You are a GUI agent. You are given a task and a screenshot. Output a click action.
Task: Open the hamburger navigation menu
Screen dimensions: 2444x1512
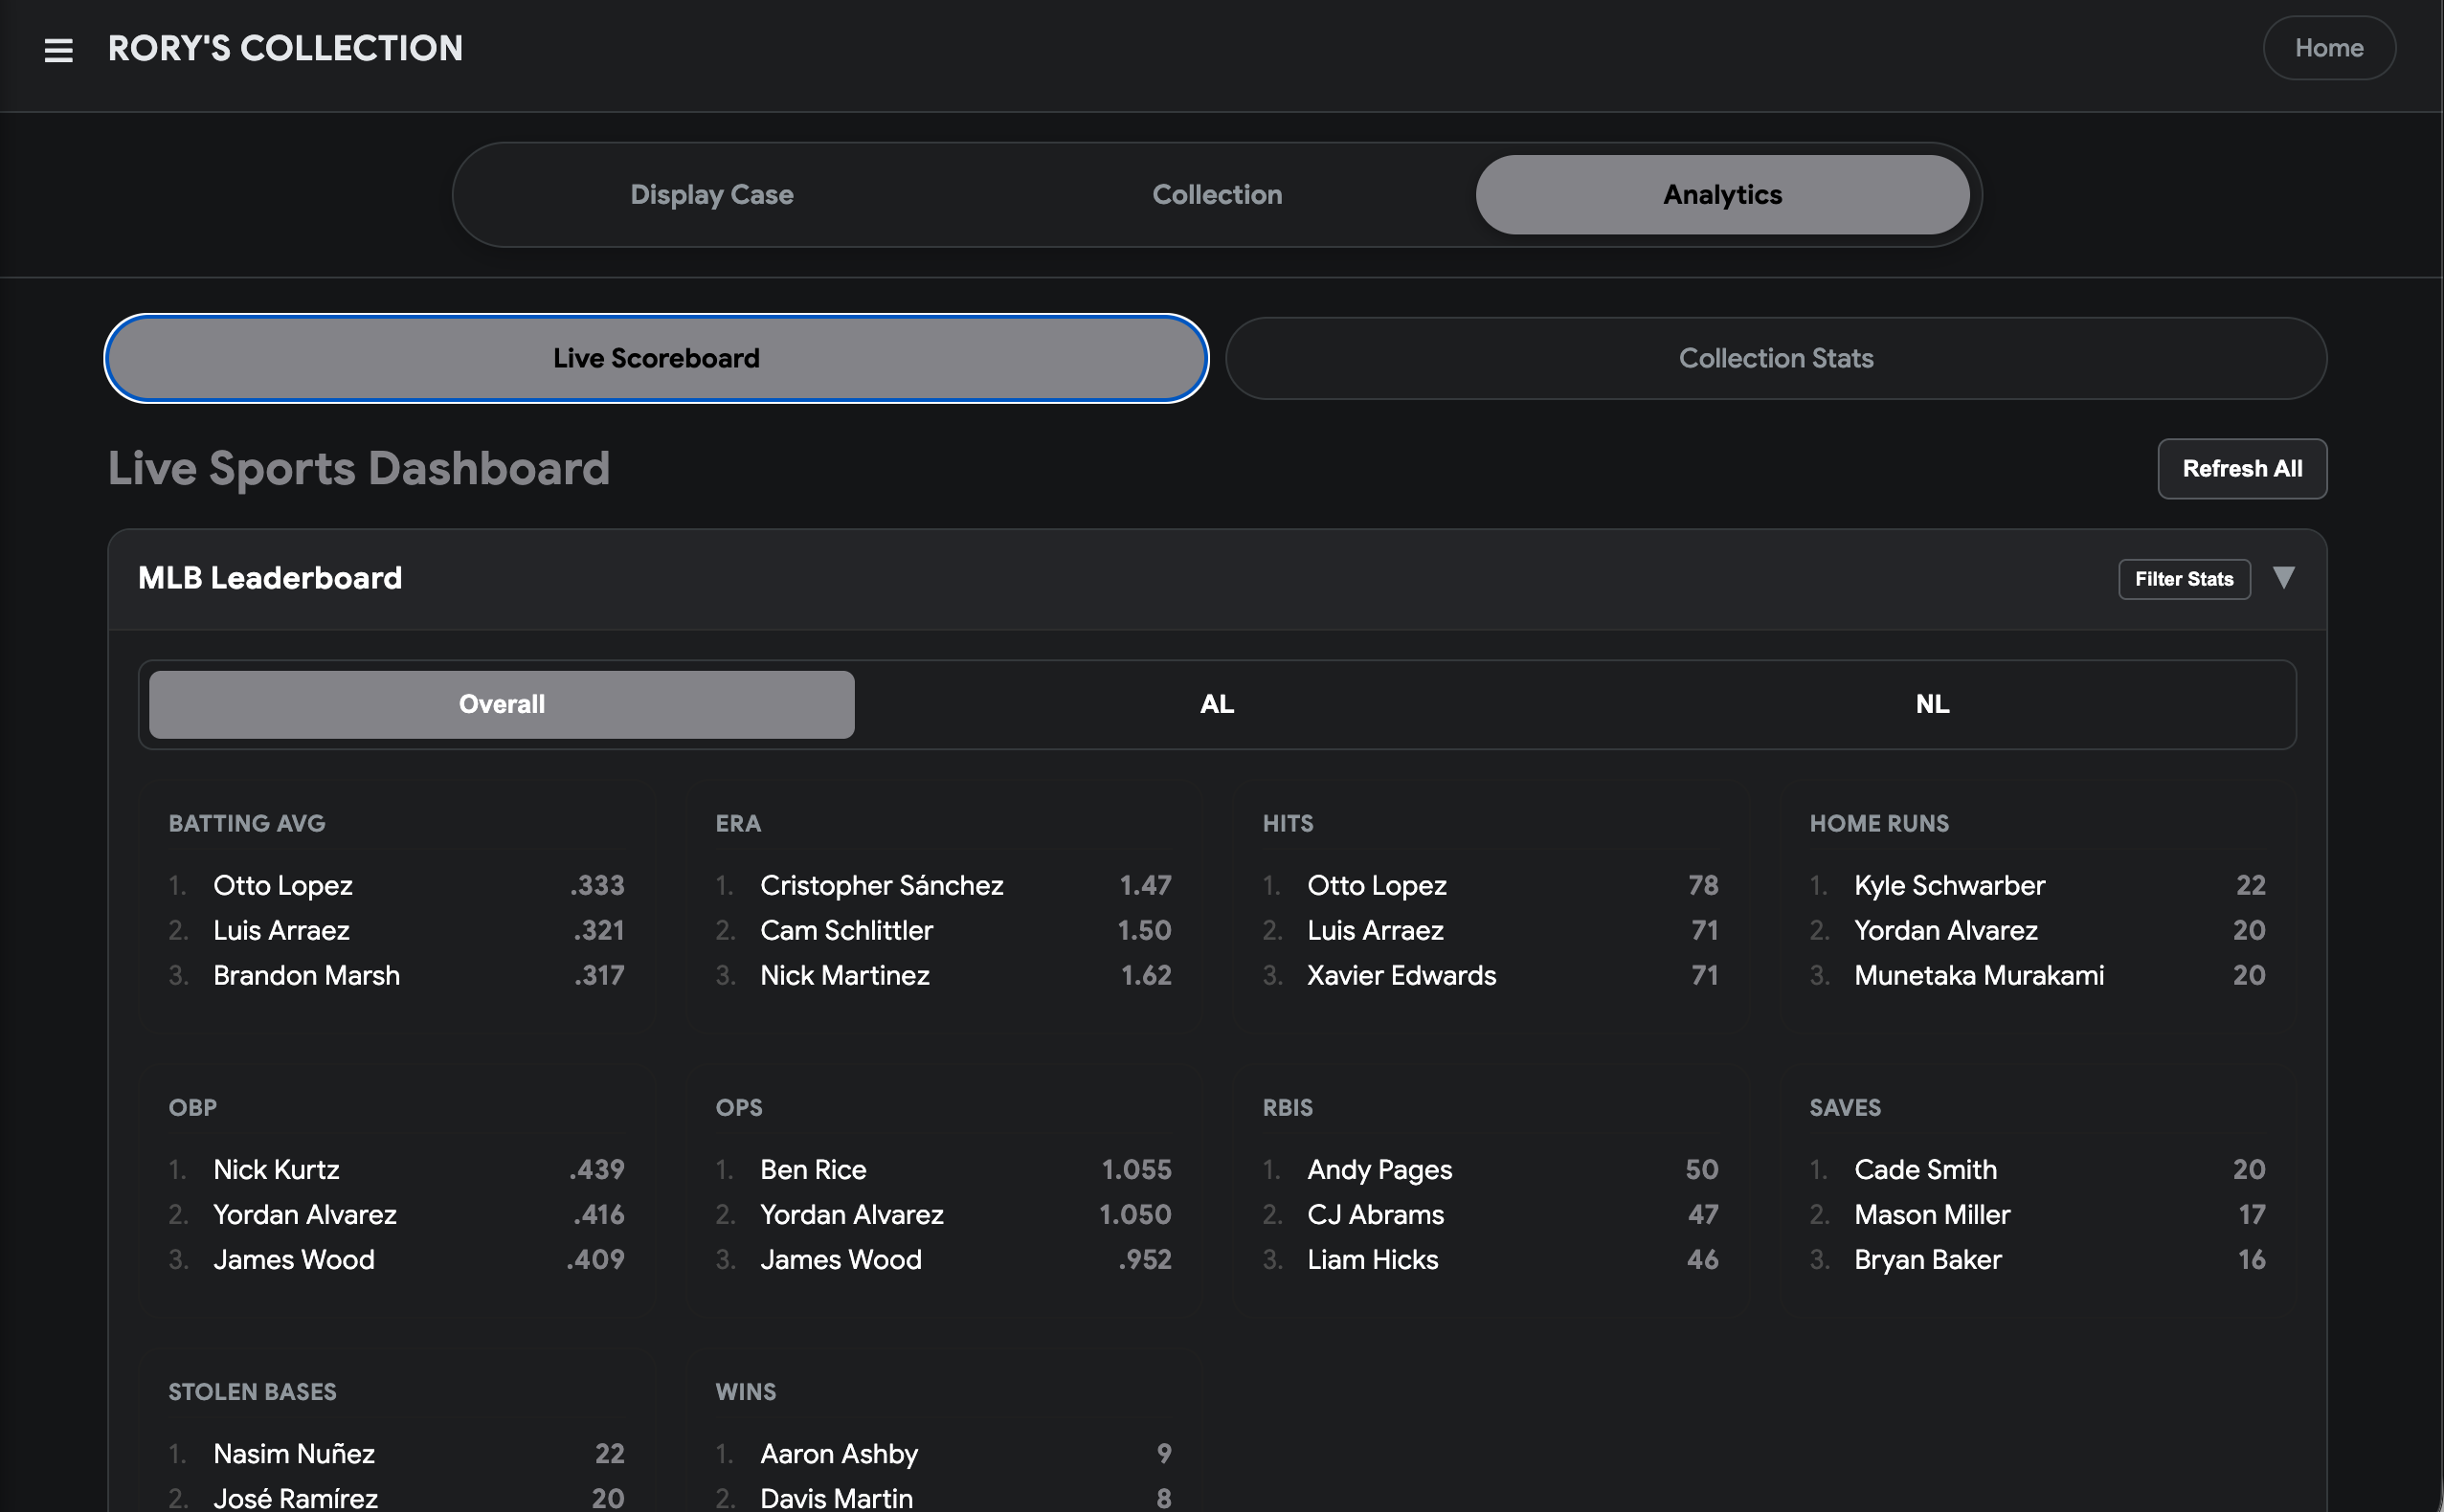tap(59, 49)
